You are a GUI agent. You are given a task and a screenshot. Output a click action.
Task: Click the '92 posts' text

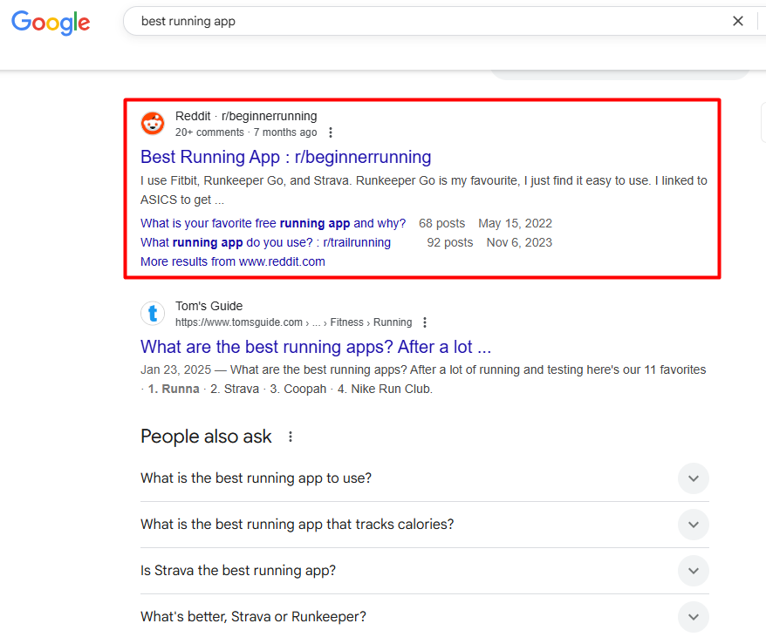(450, 242)
